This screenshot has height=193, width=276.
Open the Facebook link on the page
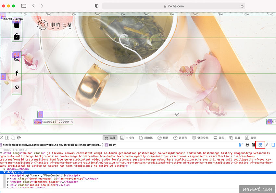click(x=17, y=73)
